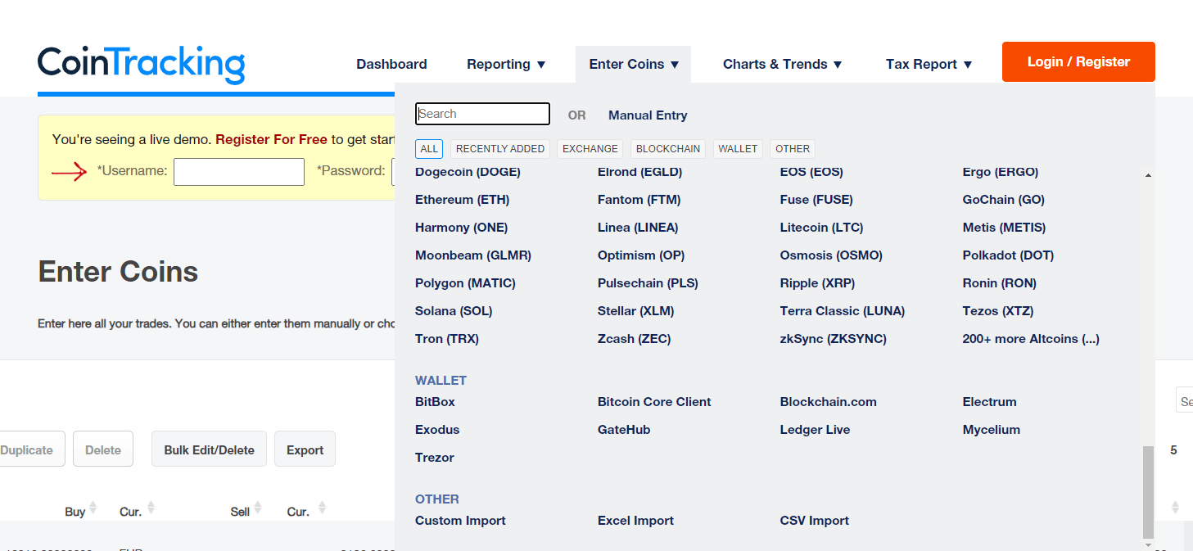
Task: Click the coin list scrollbar thumb
Action: click(x=1148, y=492)
